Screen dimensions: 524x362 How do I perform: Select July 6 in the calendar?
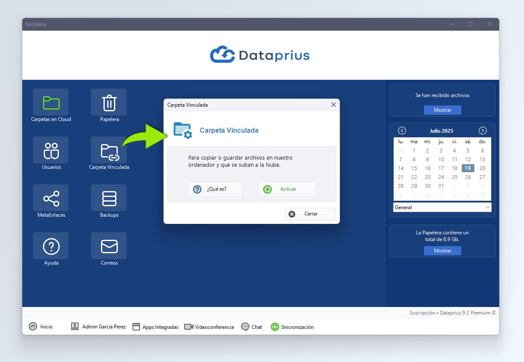tap(482, 151)
